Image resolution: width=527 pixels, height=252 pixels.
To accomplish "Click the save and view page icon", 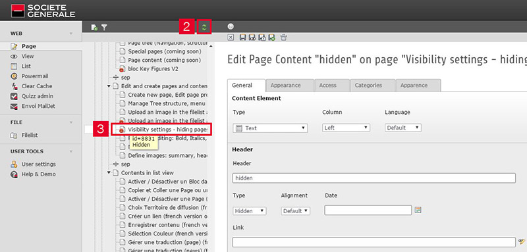I will (252, 38).
